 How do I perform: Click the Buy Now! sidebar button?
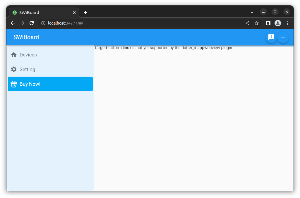(30, 84)
